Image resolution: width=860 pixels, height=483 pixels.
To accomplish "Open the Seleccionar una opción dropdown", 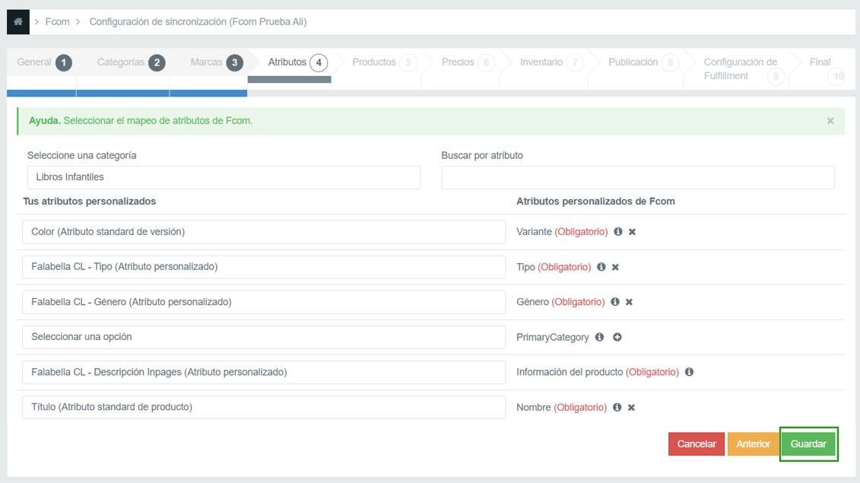I will [263, 337].
